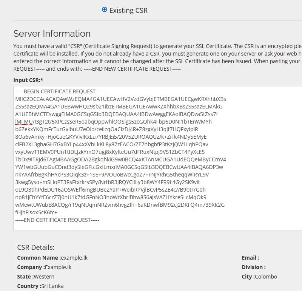This screenshot has width=302, height=291.
Task: Click the State value Western
Action: pyautogui.click(x=44, y=277)
